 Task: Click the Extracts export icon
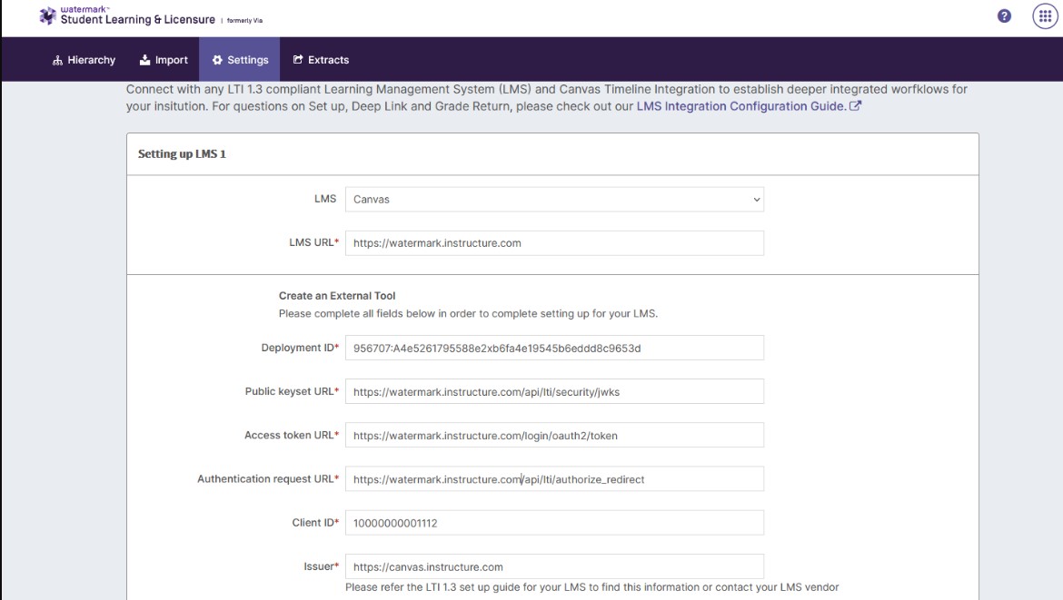(x=298, y=59)
